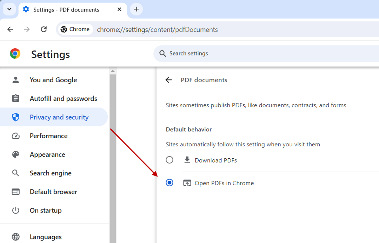Select the Search engine magnifier icon
The height and width of the screenshot is (243, 379).
[16, 173]
